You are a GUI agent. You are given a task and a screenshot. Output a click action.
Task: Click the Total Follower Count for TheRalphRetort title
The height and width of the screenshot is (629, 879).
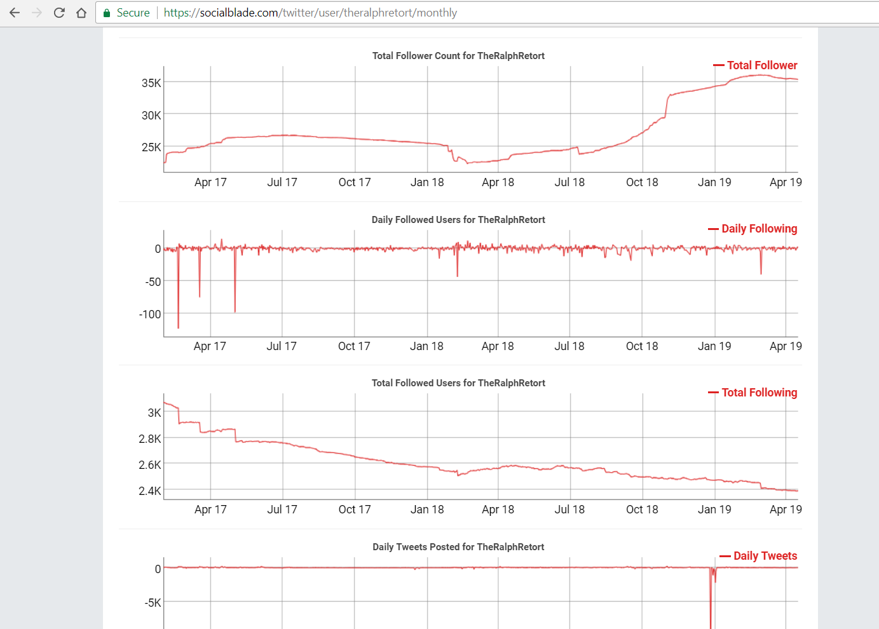(458, 56)
